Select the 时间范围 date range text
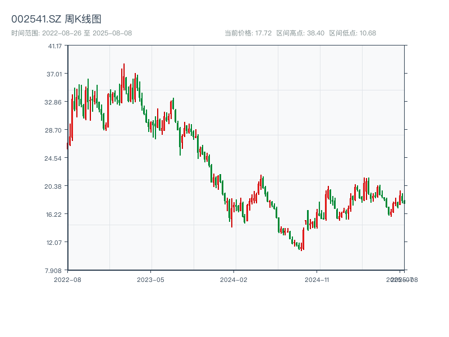 [x=72, y=33]
